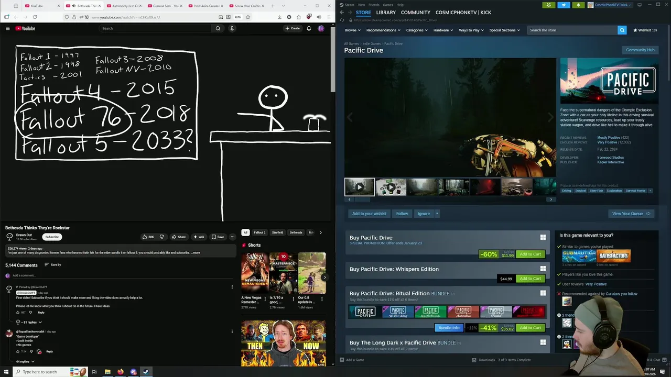Open Steam Friends menu
671x377 pixels.
click(374, 5)
